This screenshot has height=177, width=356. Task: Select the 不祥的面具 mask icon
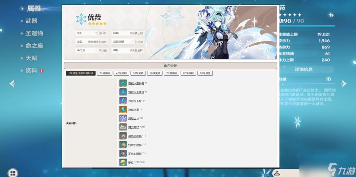123,154
